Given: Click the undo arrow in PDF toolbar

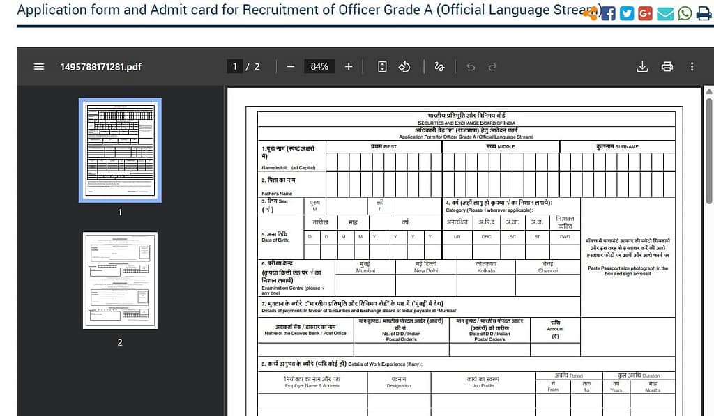Looking at the screenshot, I should (x=471, y=67).
